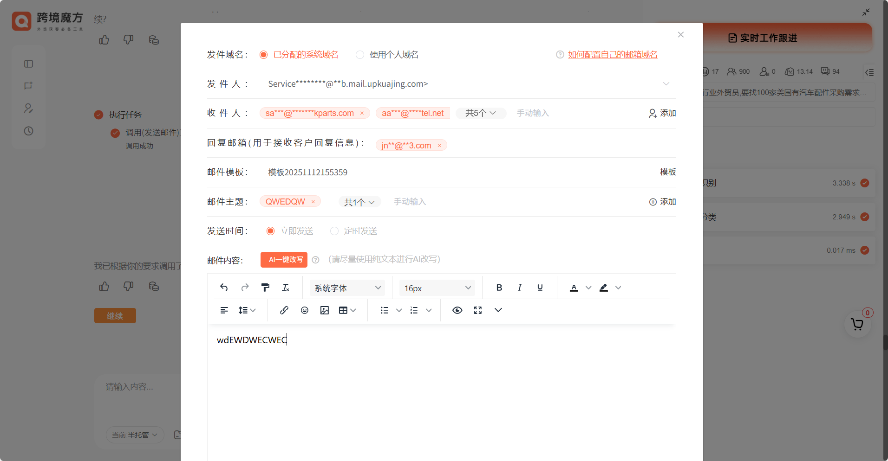The height and width of the screenshot is (461, 888).
Task: Insert a hyperlink using the link icon
Action: coord(284,310)
